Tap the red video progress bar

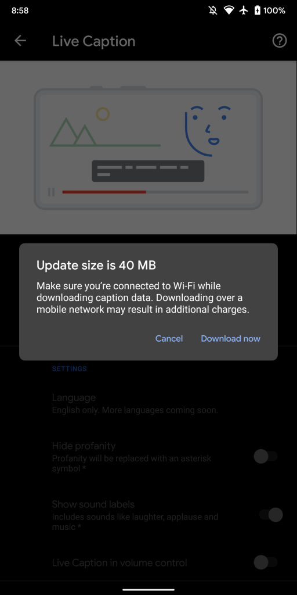pos(104,192)
